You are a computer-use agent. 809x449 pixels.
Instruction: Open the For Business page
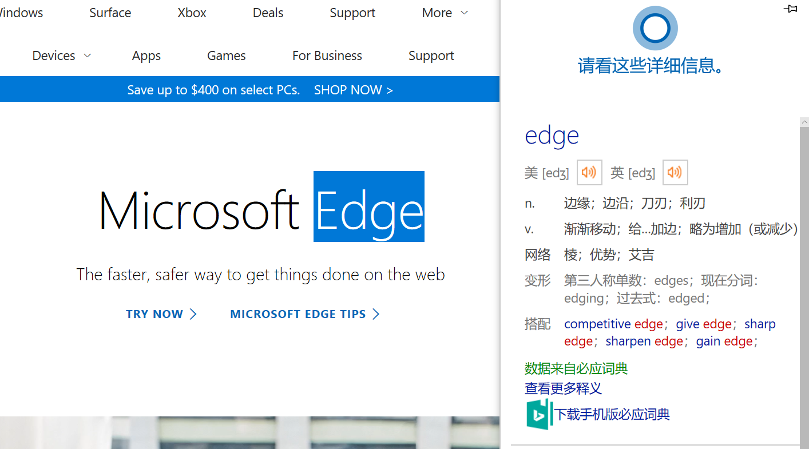(327, 55)
